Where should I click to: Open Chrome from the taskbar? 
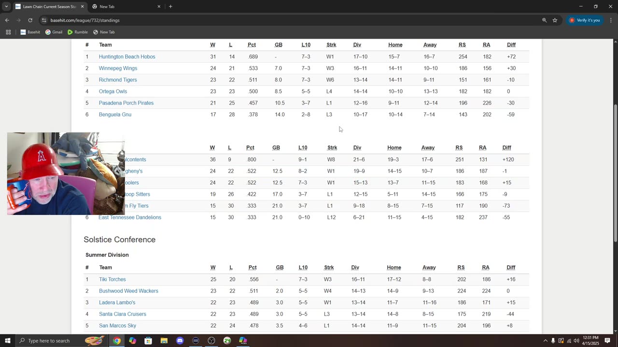coord(116,341)
